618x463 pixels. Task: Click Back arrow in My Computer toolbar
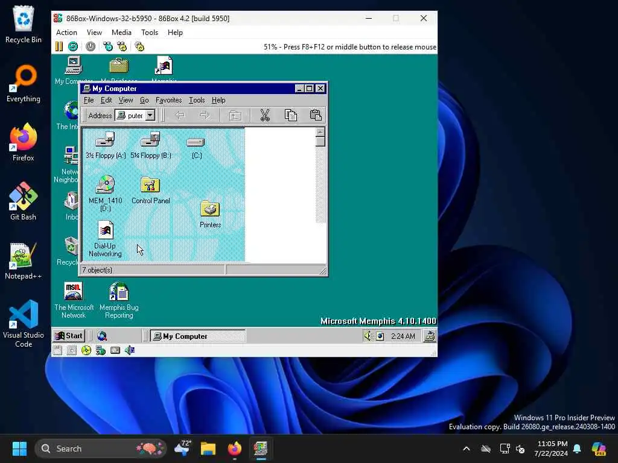[x=180, y=115]
